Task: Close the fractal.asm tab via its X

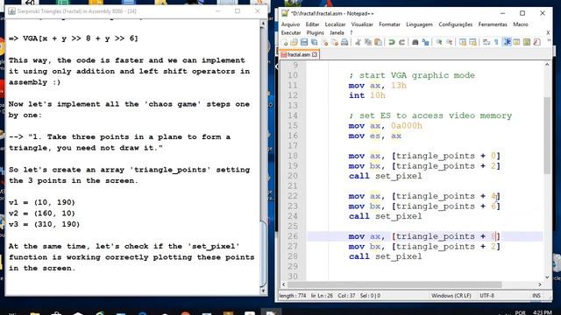Action: 315,54
